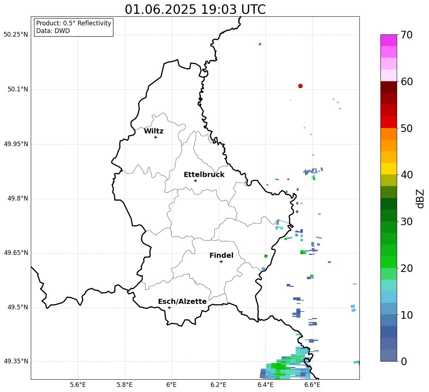Click the 6.2°E longitude tick label
Image resolution: width=429 pixels, height=392 pixels.
(x=218, y=385)
